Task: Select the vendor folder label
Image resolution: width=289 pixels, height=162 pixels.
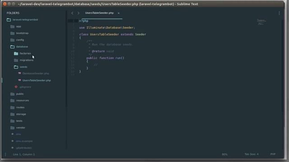Action: (21, 128)
